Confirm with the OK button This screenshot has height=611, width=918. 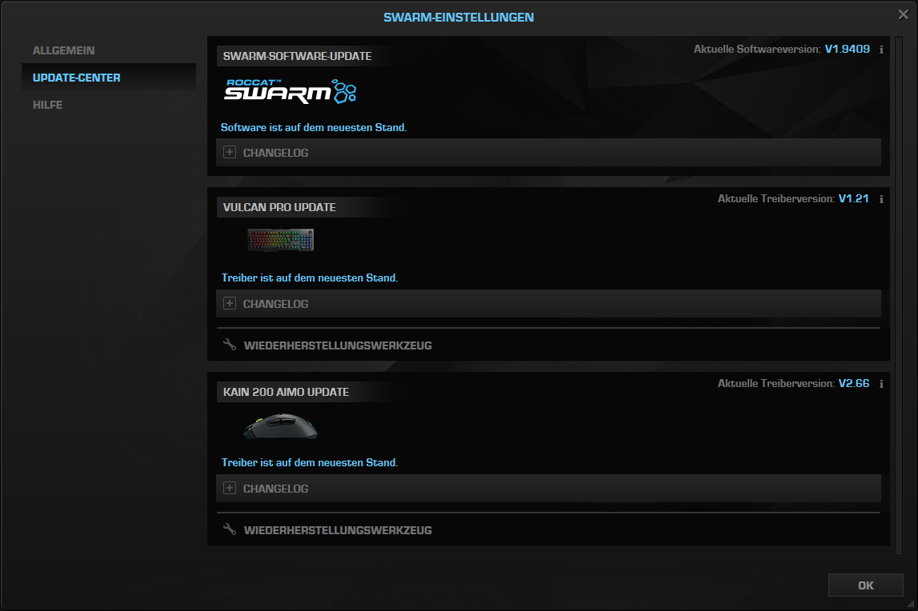tap(865, 585)
